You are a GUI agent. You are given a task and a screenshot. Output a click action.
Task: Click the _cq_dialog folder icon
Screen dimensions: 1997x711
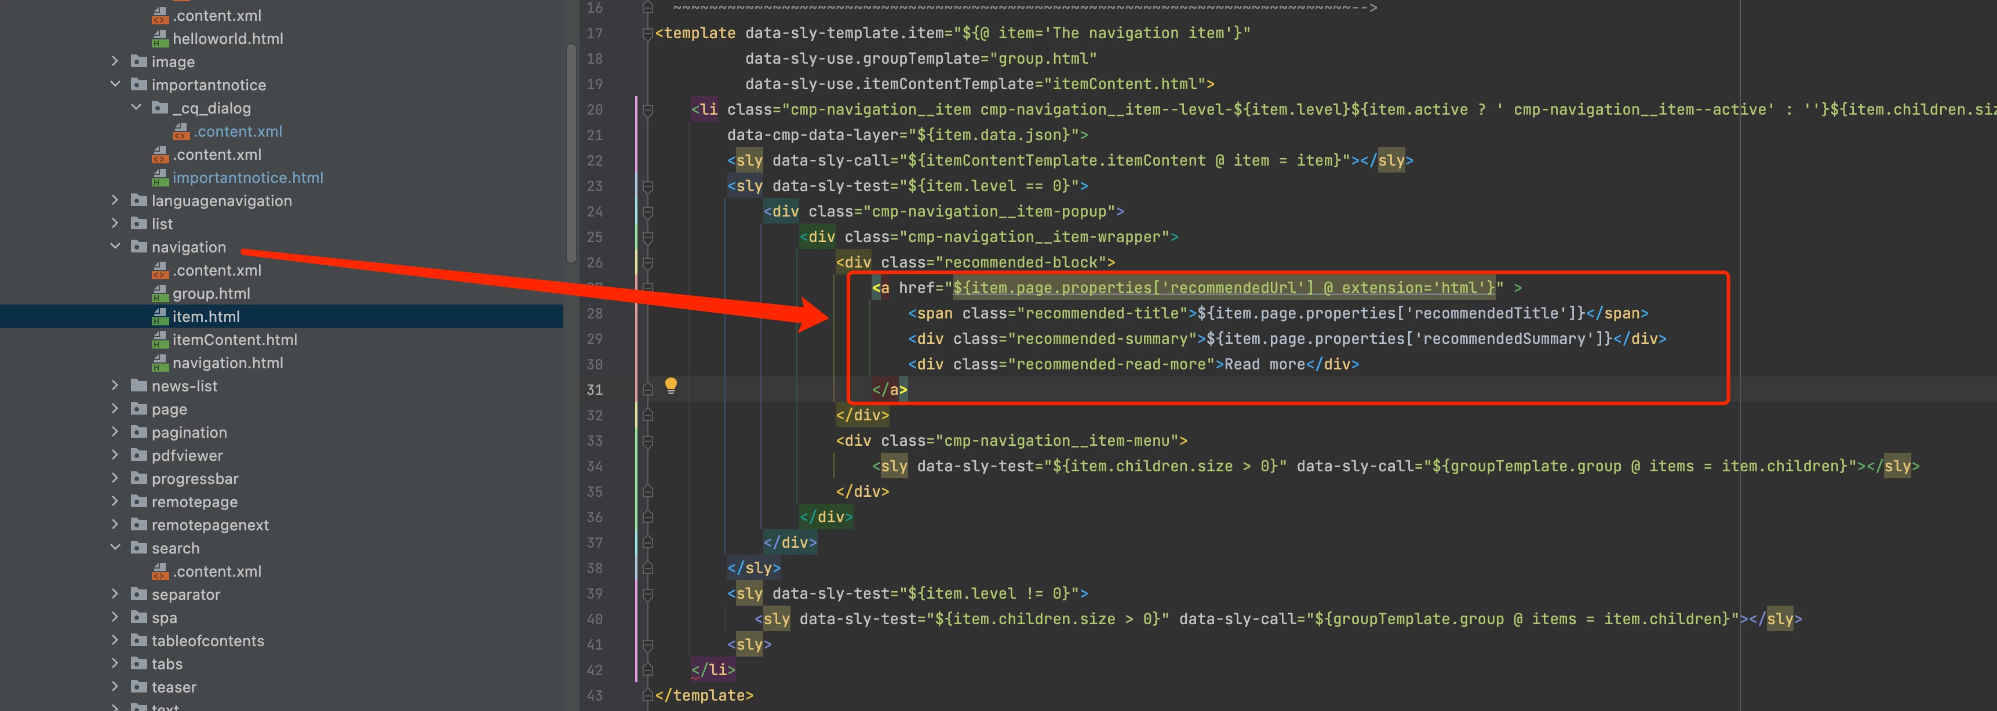pos(160,108)
